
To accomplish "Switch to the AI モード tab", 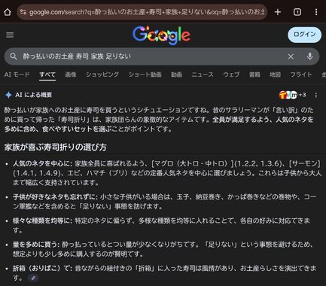I will point(17,75).
